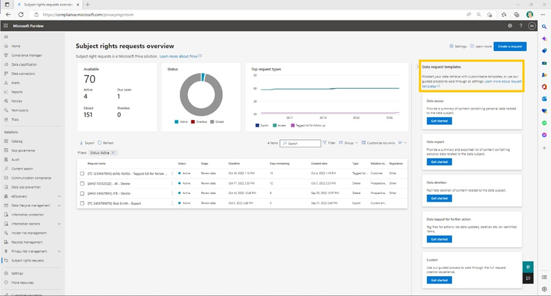Viewport: 551px width, 296px height.
Task: Open a new browser tab with plus
Action: [88, 5]
